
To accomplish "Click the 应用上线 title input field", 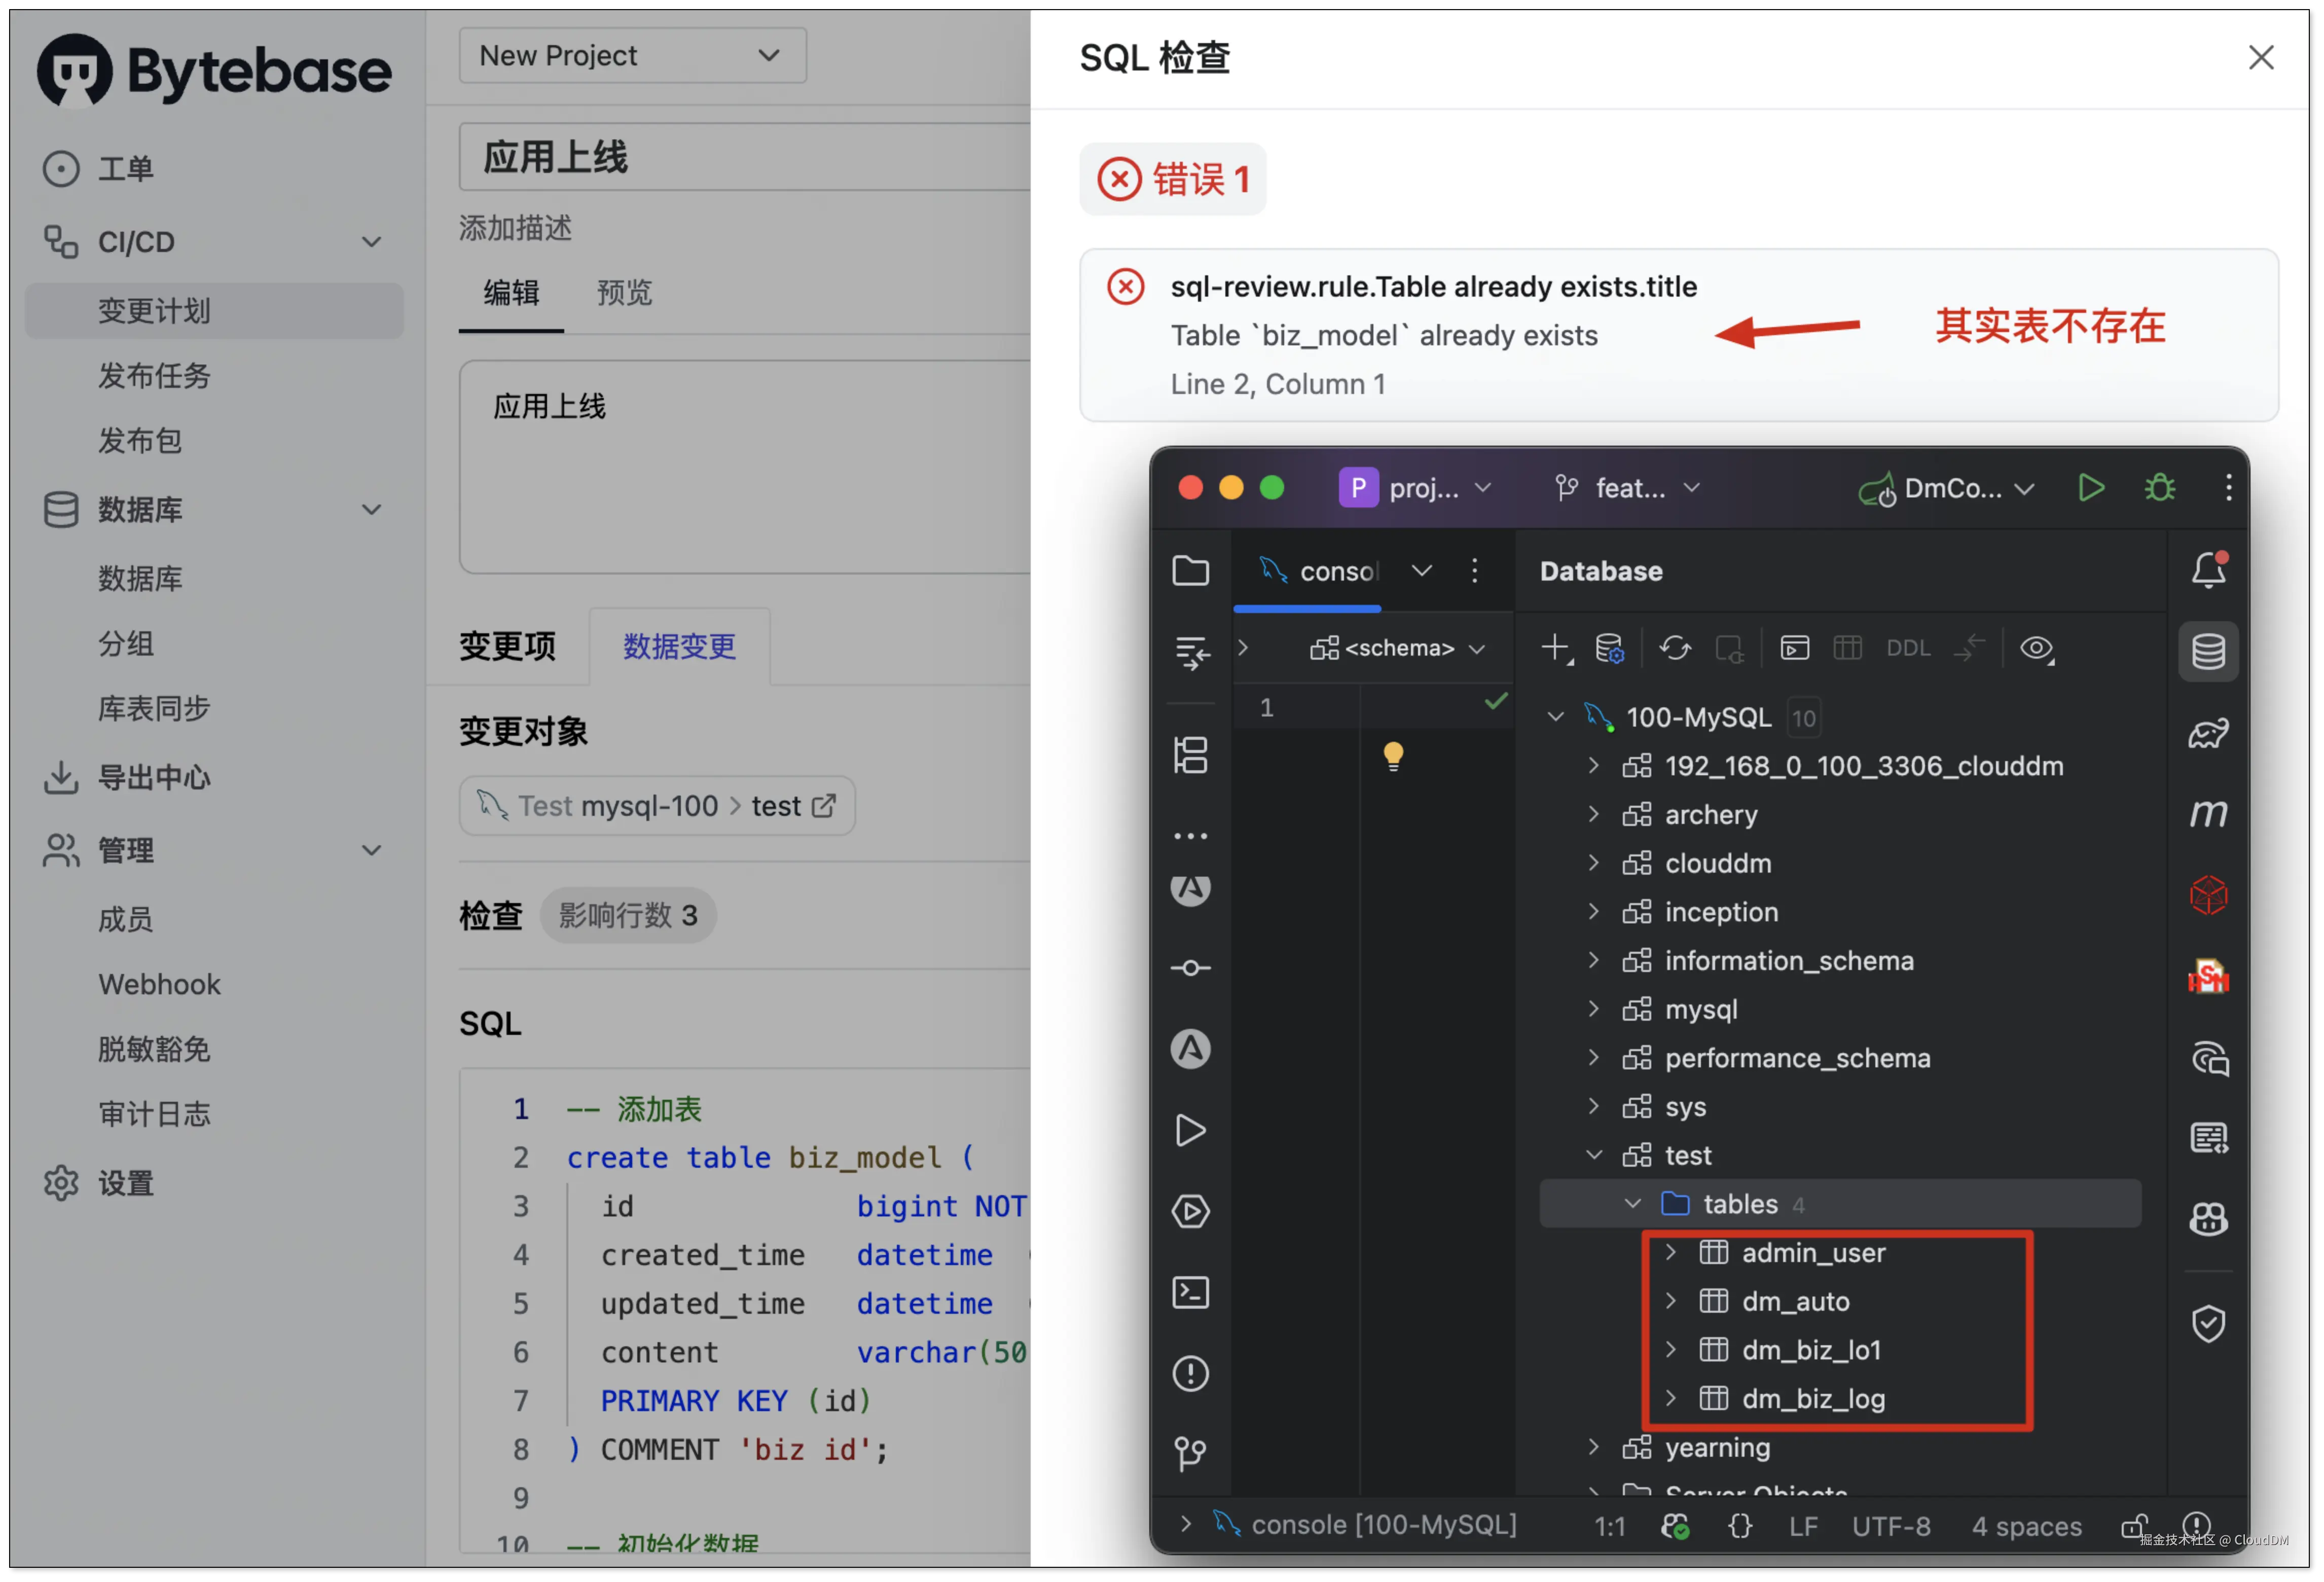I will [x=745, y=157].
